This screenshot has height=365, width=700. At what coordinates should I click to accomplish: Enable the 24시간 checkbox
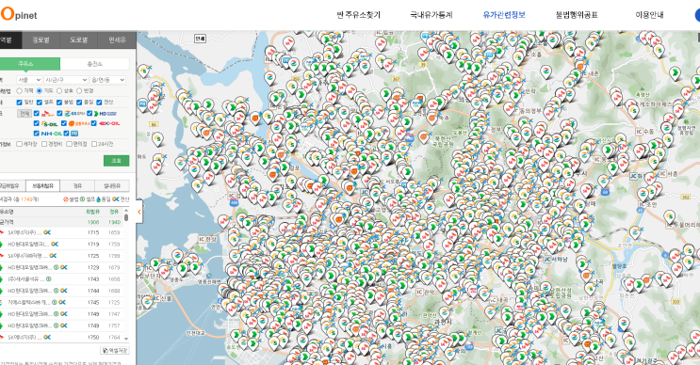click(x=94, y=144)
